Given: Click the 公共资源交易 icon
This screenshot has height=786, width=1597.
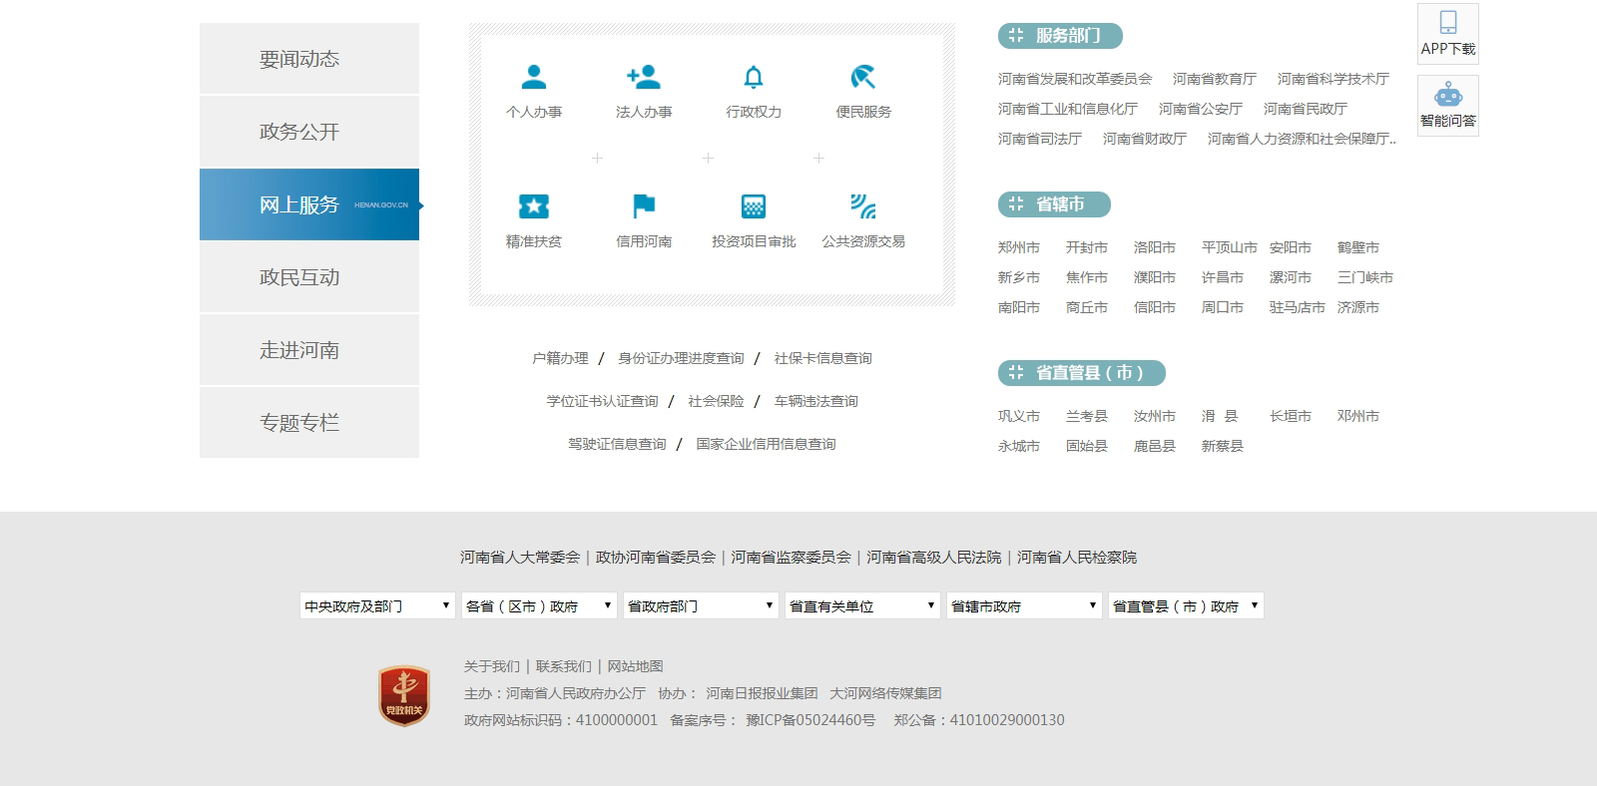Looking at the screenshot, I should point(863,206).
